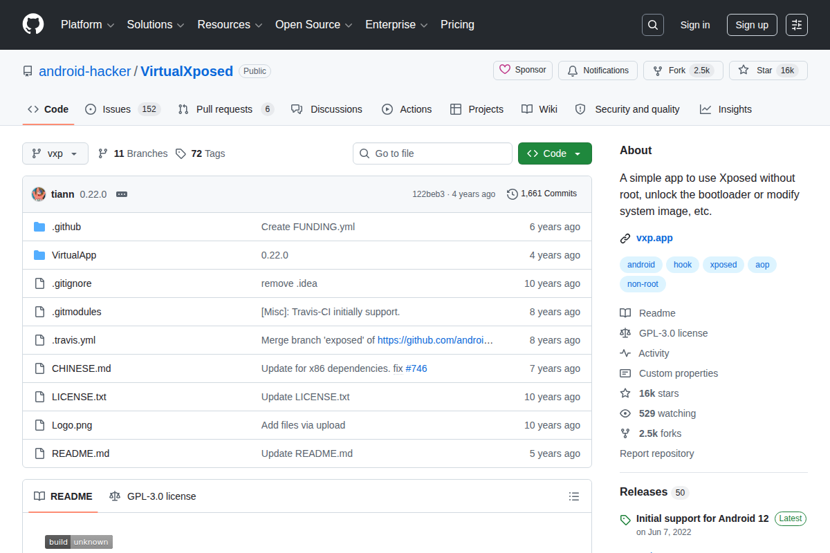830x553 pixels.
Task: Open the green Code dropdown
Action: tap(555, 153)
